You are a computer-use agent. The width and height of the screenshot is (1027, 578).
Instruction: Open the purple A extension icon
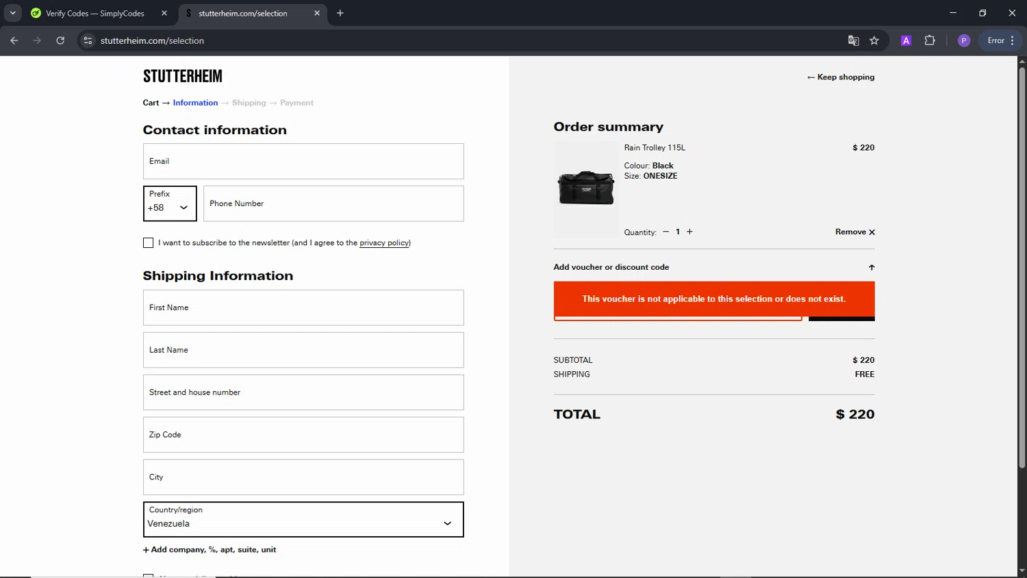tap(906, 40)
